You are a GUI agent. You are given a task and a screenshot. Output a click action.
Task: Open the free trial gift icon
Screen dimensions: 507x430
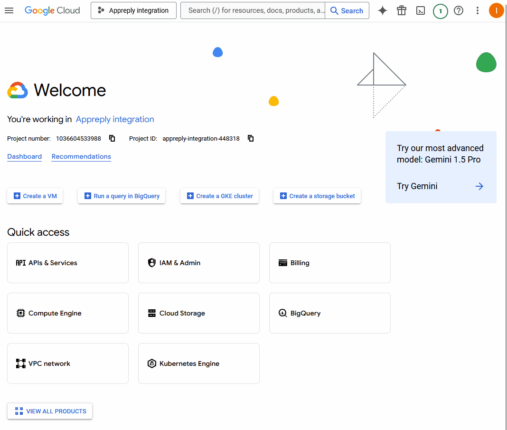(402, 10)
